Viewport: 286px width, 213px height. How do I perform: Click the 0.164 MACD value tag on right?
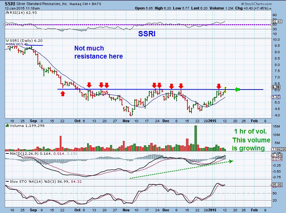pos(277,155)
